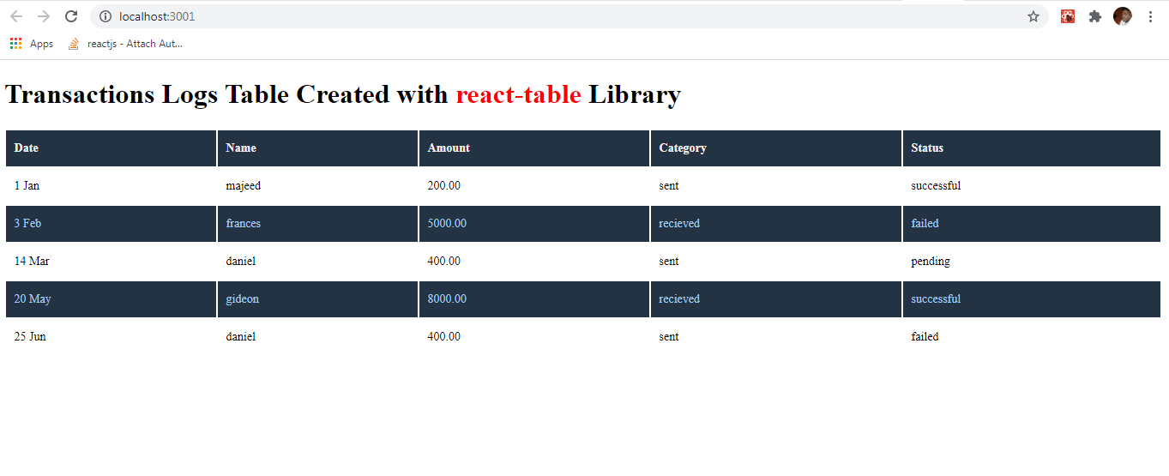The width and height of the screenshot is (1169, 476).
Task: Click the browser back arrow
Action: (16, 16)
